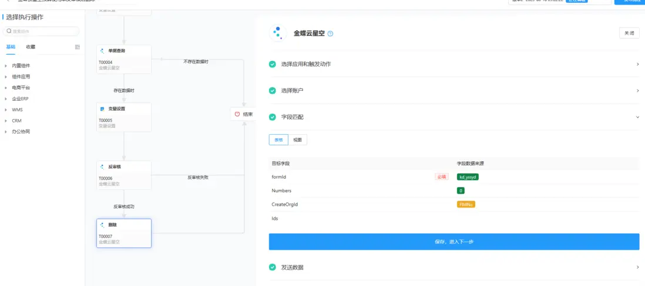Screen dimensions: 645x286
Task: Expand the 发送数据 section arrow
Action: click(637, 267)
